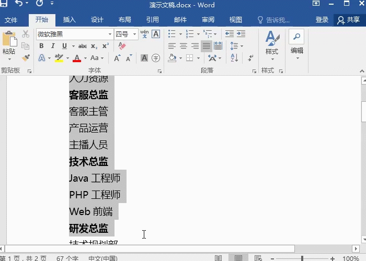Open line spacing options

point(236,46)
